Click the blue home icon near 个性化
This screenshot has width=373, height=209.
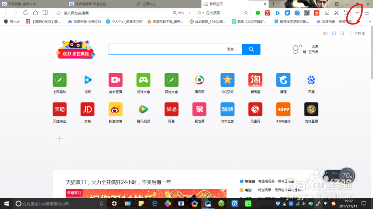334,33
